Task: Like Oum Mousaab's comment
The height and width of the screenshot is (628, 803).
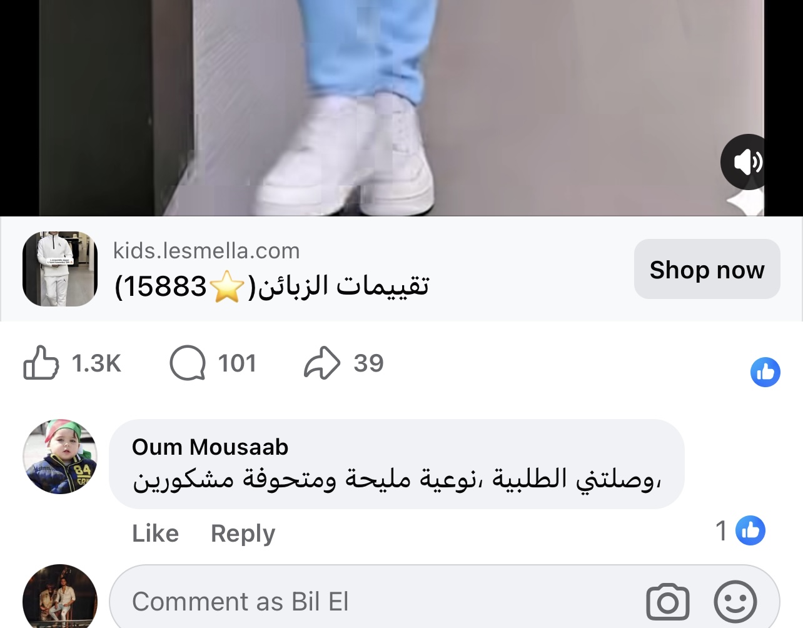Action: pyautogui.click(x=155, y=534)
